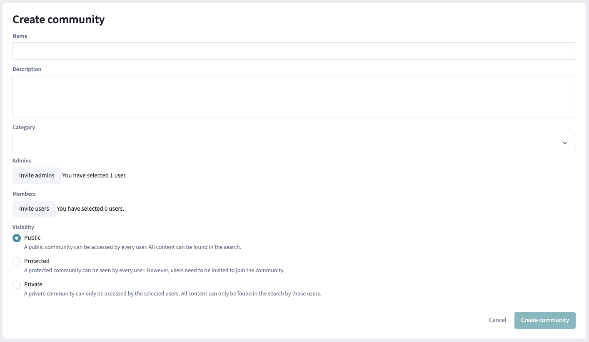589x342 pixels.
Task: Select the Public visibility radio button
Action: click(17, 238)
